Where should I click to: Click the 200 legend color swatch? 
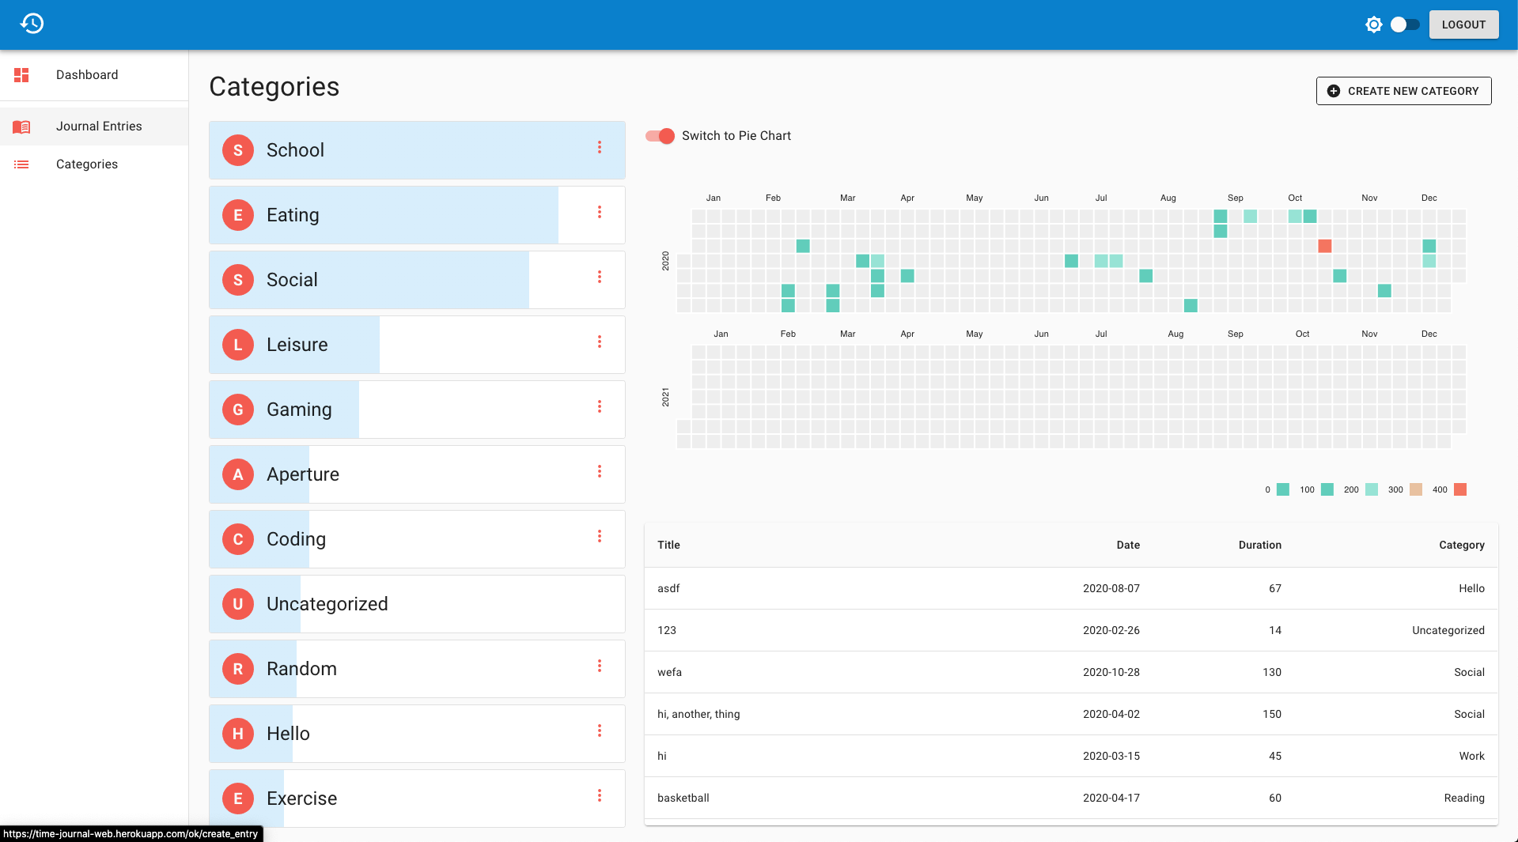[x=1372, y=489]
